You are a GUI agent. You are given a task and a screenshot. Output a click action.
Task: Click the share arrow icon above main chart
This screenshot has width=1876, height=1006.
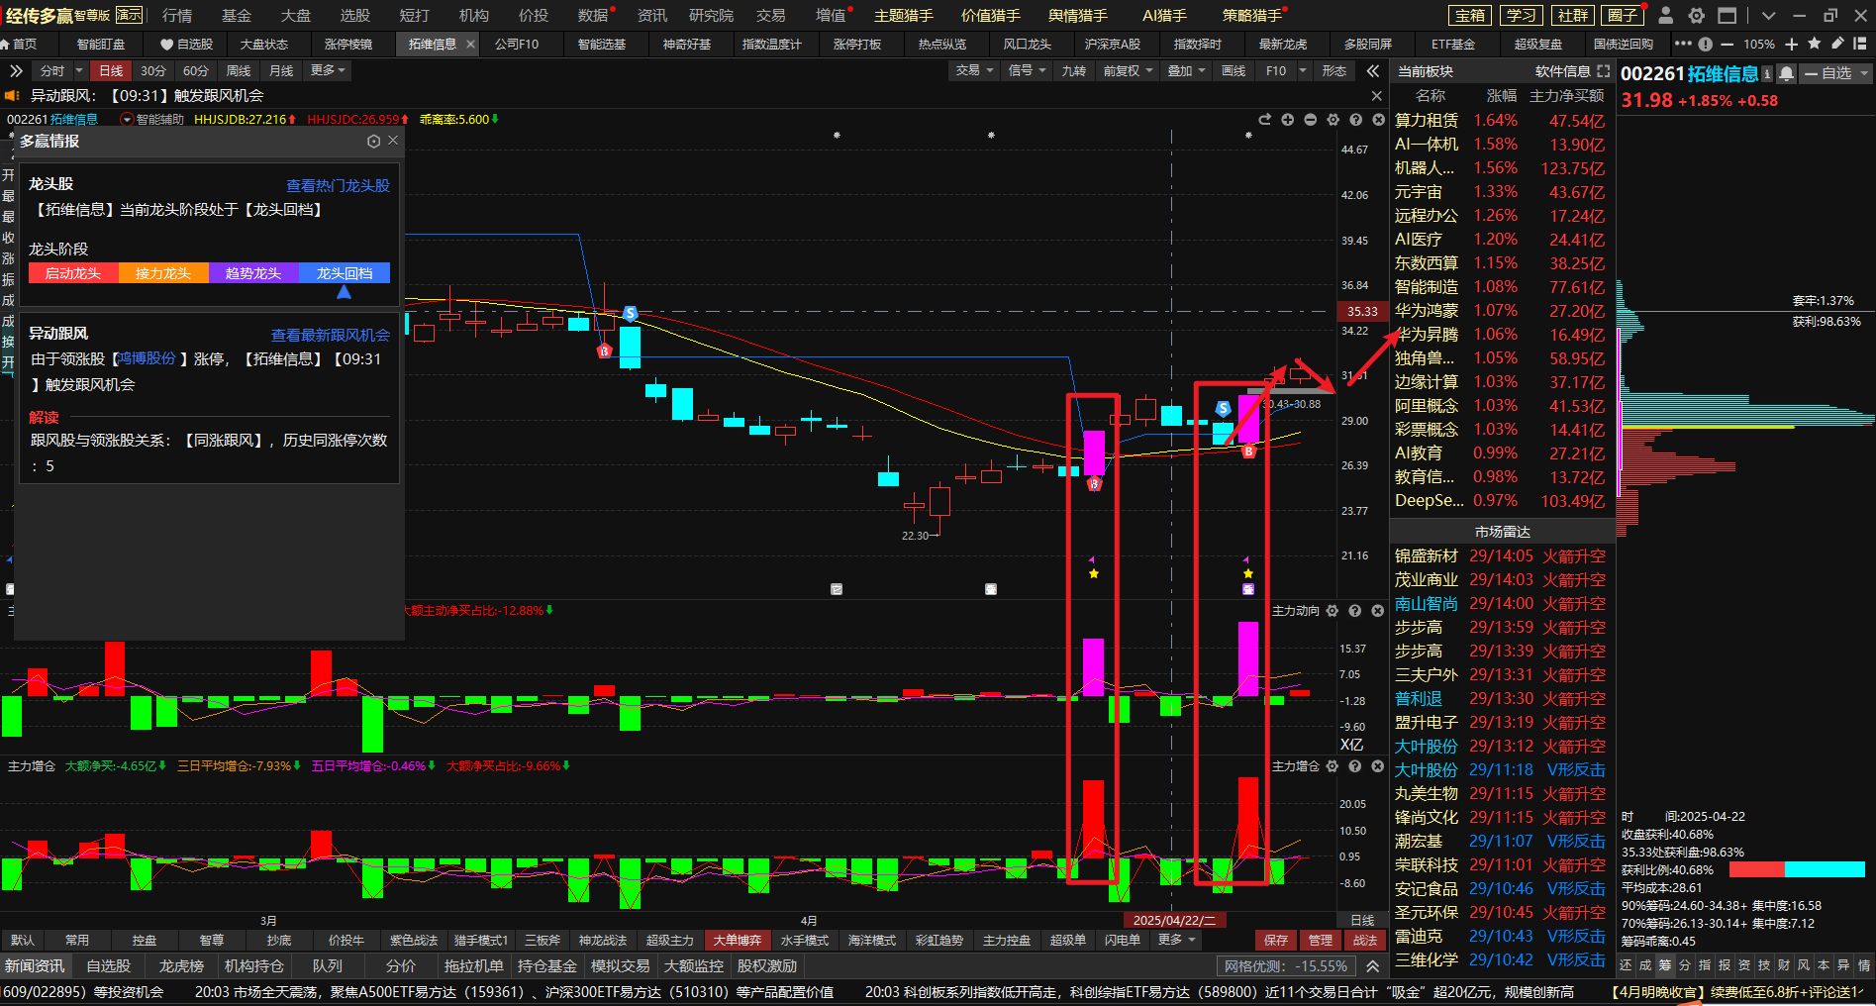[1264, 120]
